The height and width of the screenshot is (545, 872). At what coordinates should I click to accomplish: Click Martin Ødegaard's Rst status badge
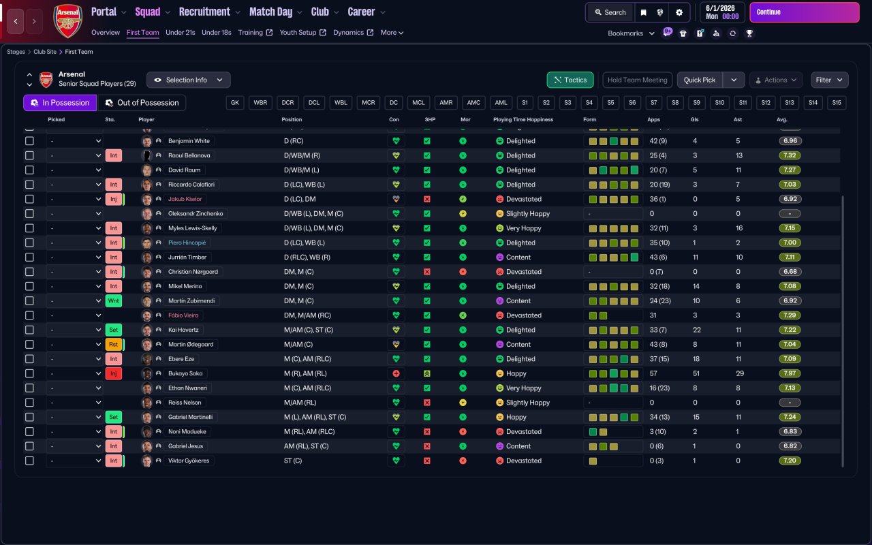click(x=114, y=344)
